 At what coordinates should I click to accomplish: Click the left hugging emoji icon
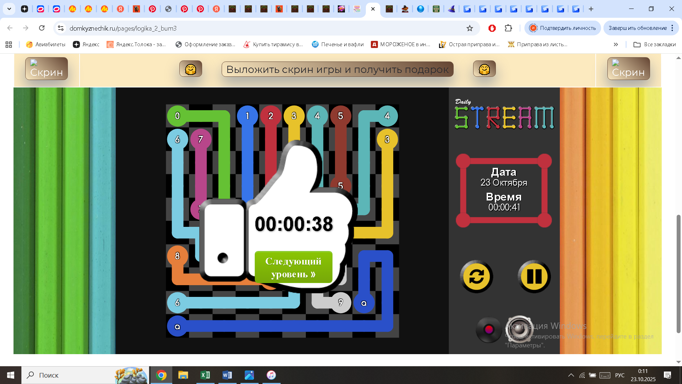point(191,69)
